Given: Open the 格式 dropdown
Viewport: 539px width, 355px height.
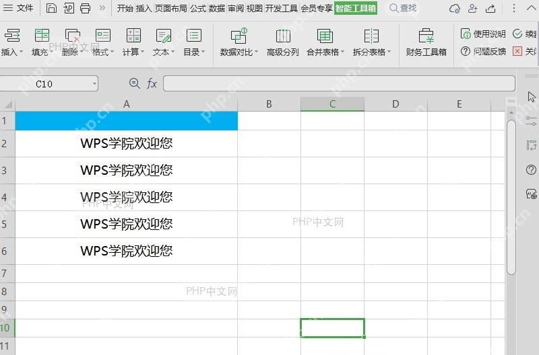Looking at the screenshot, I should tap(112, 52).
